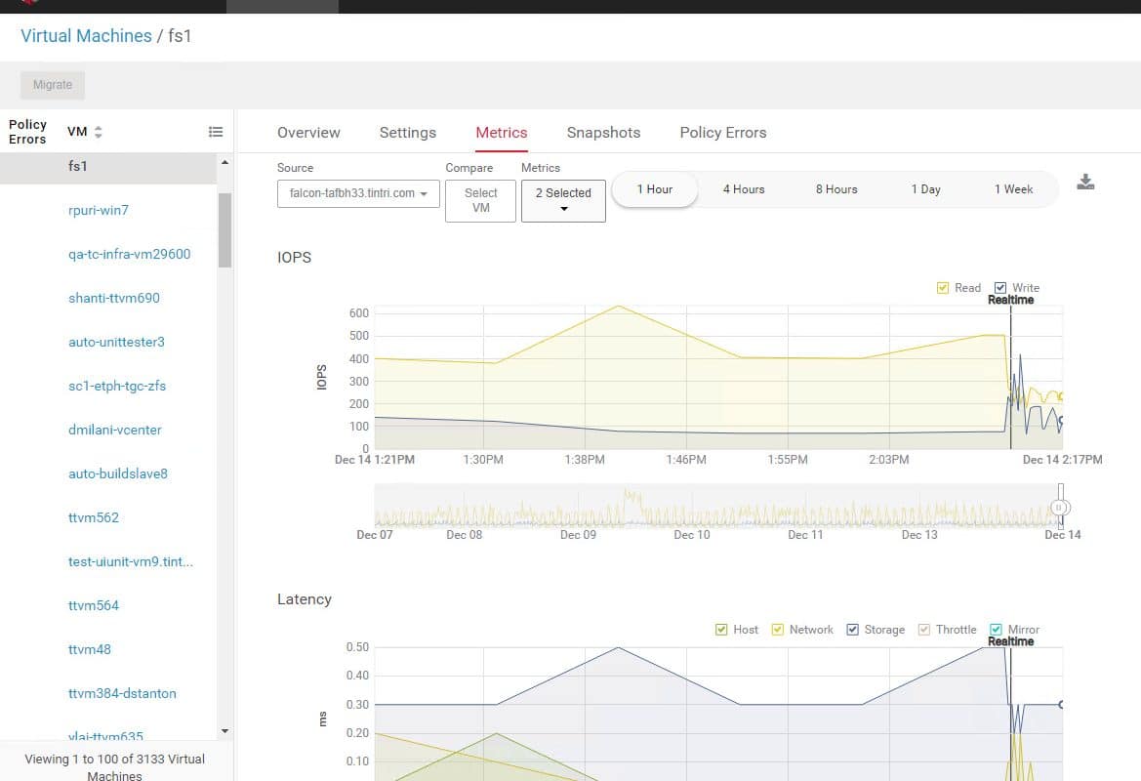Open the ttvm384-dstanton VM
The width and height of the screenshot is (1141, 781).
122,694
